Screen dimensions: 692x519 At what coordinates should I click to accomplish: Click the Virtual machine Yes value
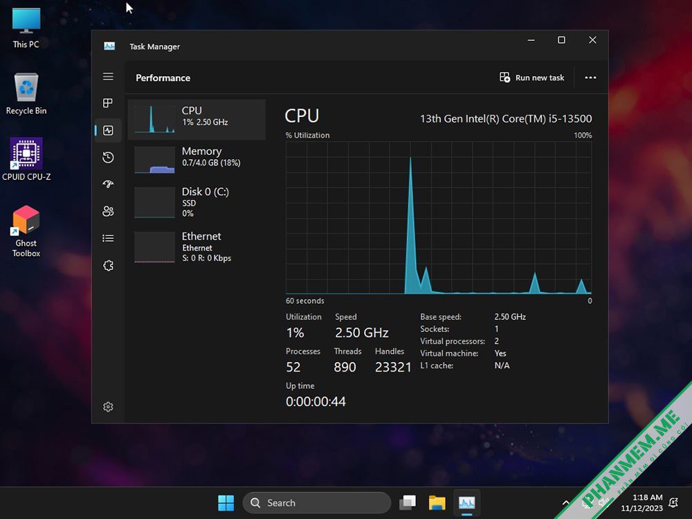(500, 354)
